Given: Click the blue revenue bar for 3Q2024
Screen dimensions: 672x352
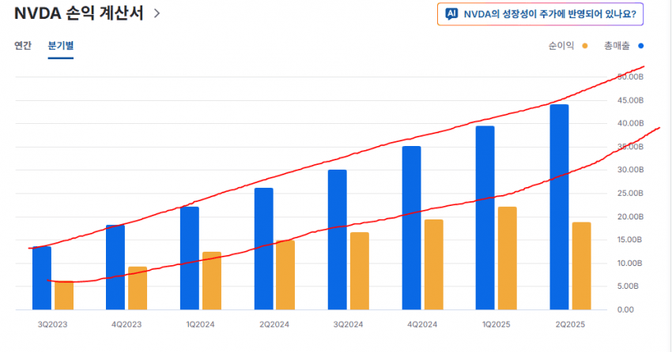Looking at the screenshot, I should point(338,239).
